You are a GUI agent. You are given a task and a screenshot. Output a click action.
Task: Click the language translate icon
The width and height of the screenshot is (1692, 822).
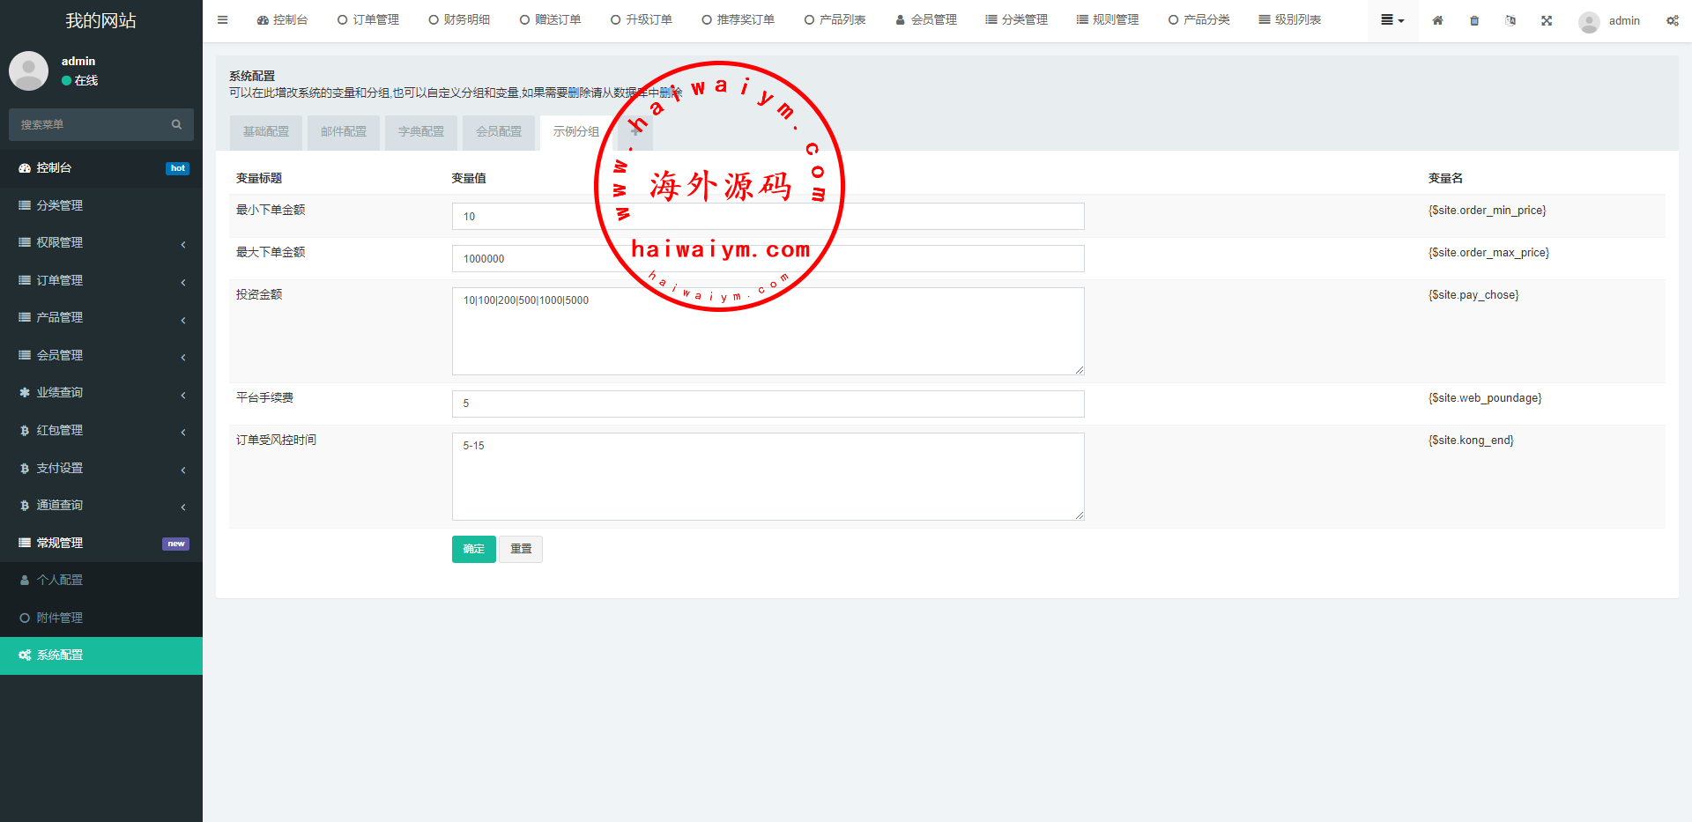[x=1510, y=20]
